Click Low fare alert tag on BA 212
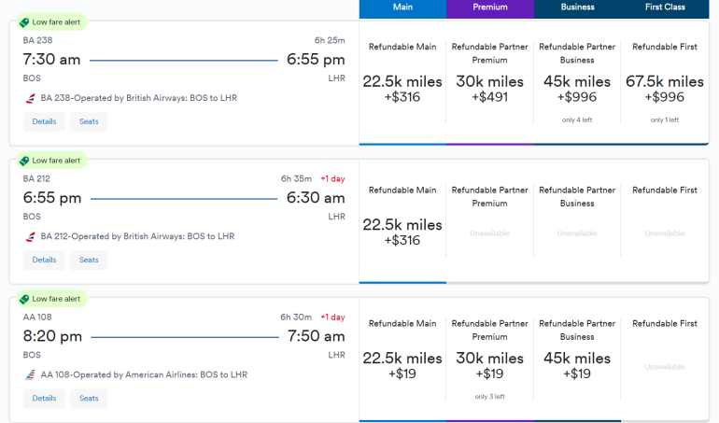This screenshot has width=719, height=423. point(50,161)
